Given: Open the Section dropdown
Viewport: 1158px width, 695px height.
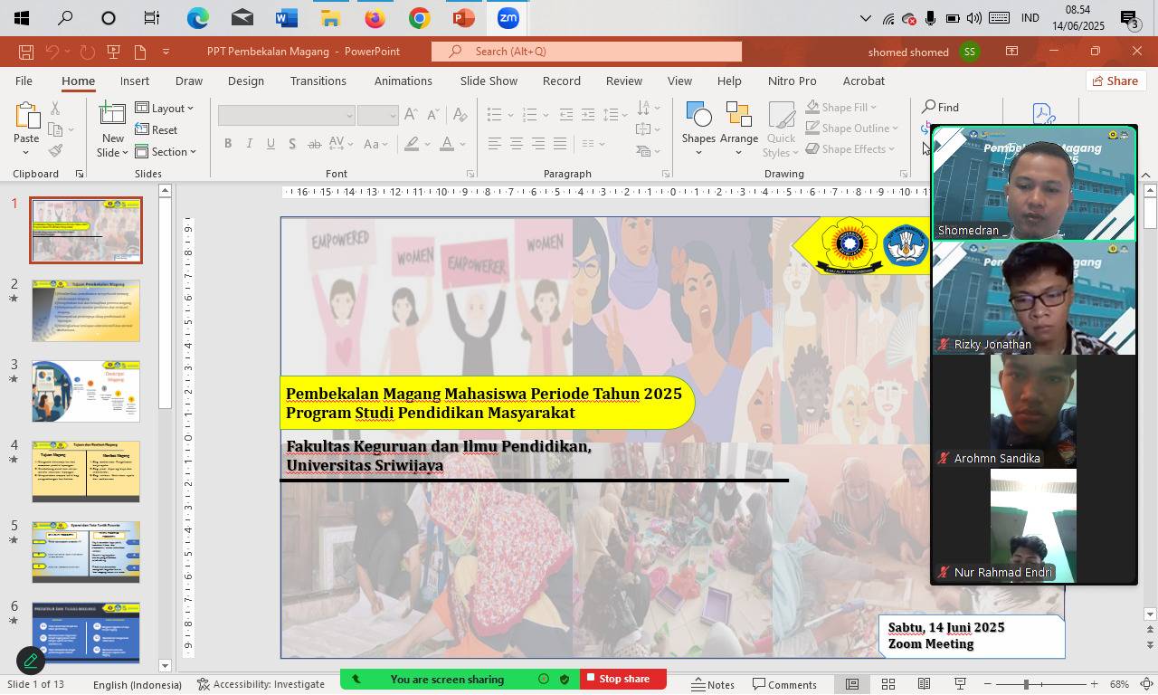Looking at the screenshot, I should pos(166,151).
